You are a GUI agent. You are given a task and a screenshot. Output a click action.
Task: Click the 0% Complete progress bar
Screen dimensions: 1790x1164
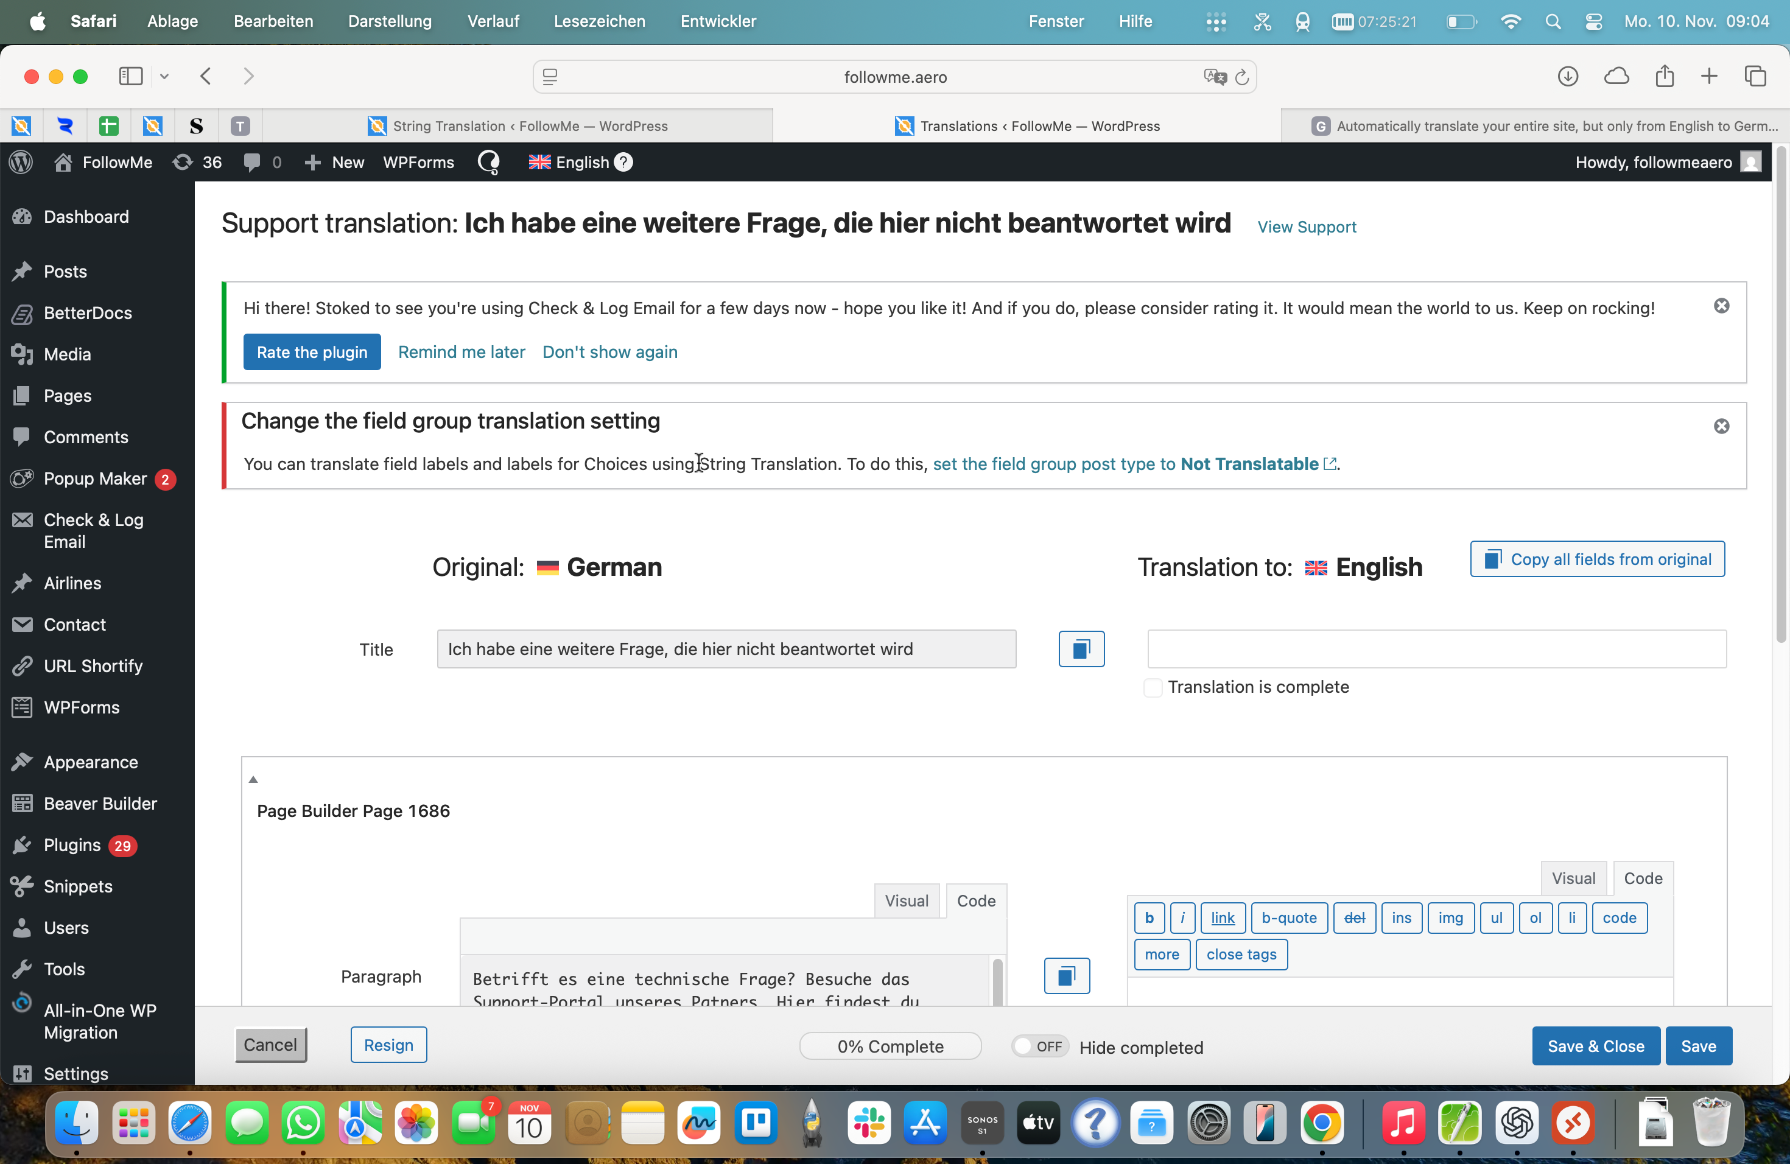pyautogui.click(x=890, y=1046)
